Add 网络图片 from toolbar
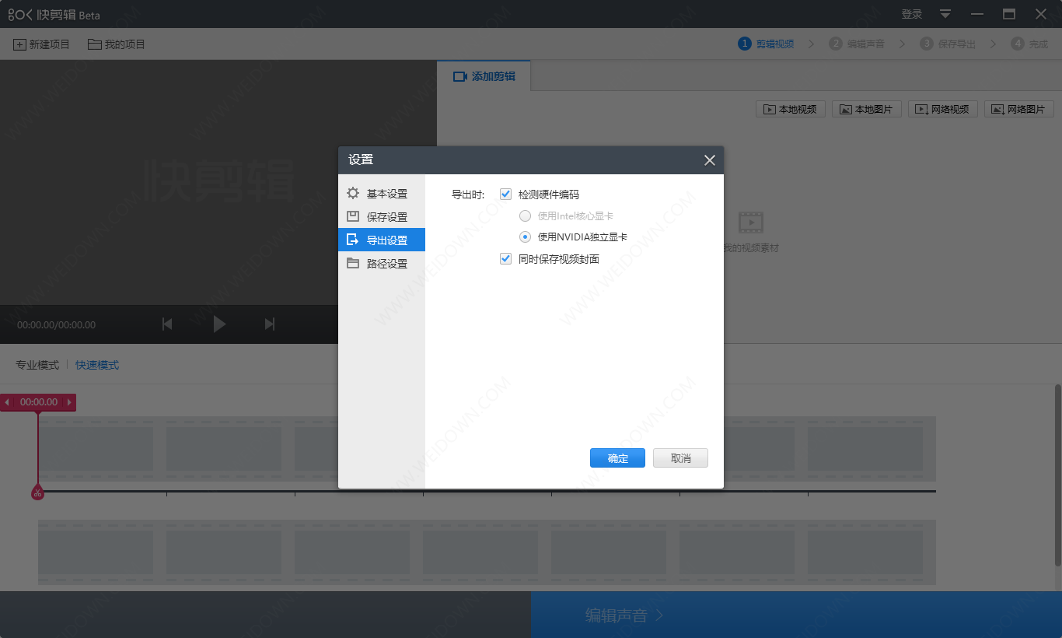The image size is (1062, 638). [1019, 110]
